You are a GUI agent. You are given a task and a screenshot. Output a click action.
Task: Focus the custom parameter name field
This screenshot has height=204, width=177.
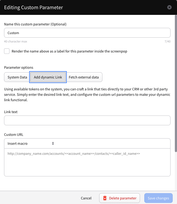[87, 33]
